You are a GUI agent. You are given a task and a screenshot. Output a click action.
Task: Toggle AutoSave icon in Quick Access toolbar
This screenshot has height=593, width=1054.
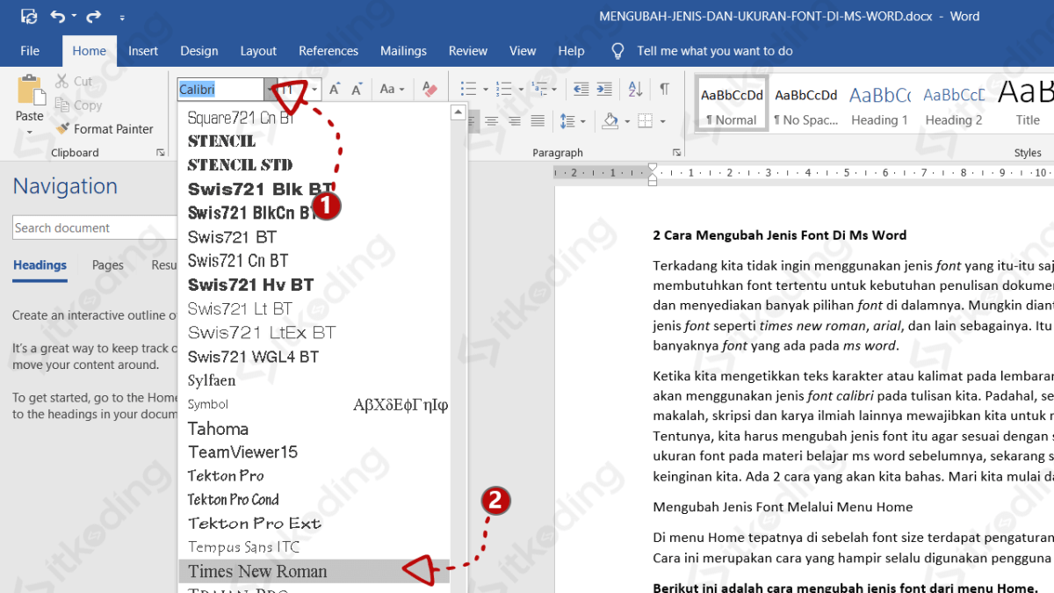[29, 17]
